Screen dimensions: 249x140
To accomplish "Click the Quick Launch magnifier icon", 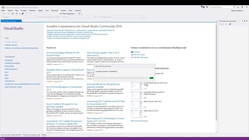I will pyautogui.click(x=234, y=7).
